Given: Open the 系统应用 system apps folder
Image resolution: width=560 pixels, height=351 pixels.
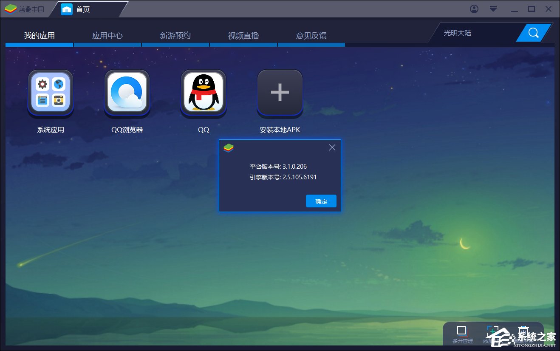Looking at the screenshot, I should [50, 93].
